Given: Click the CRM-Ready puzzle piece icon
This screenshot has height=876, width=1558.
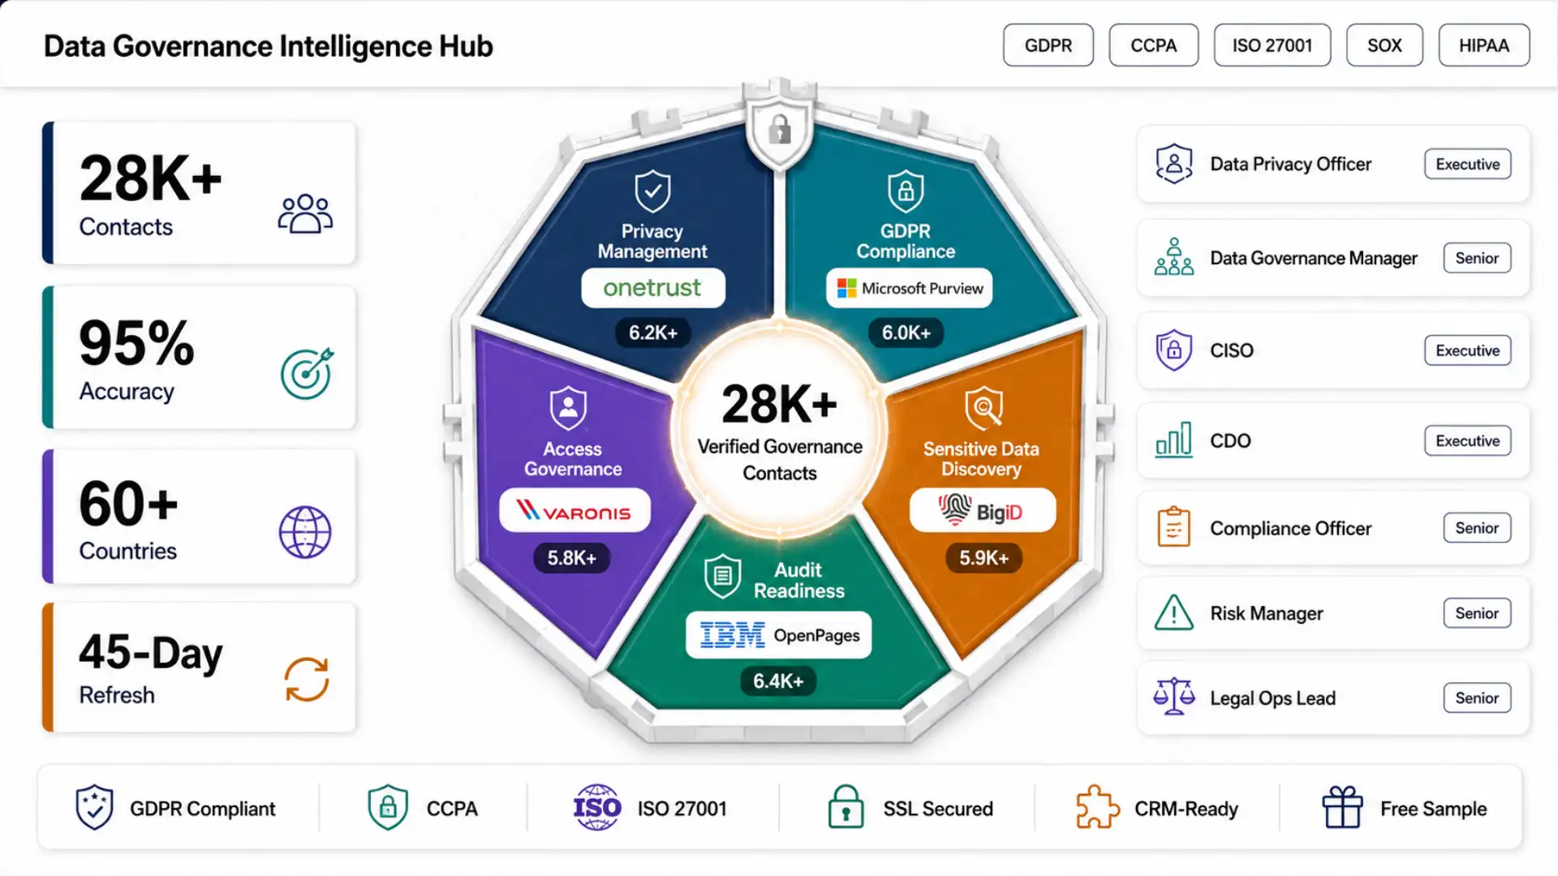Looking at the screenshot, I should 1097,807.
